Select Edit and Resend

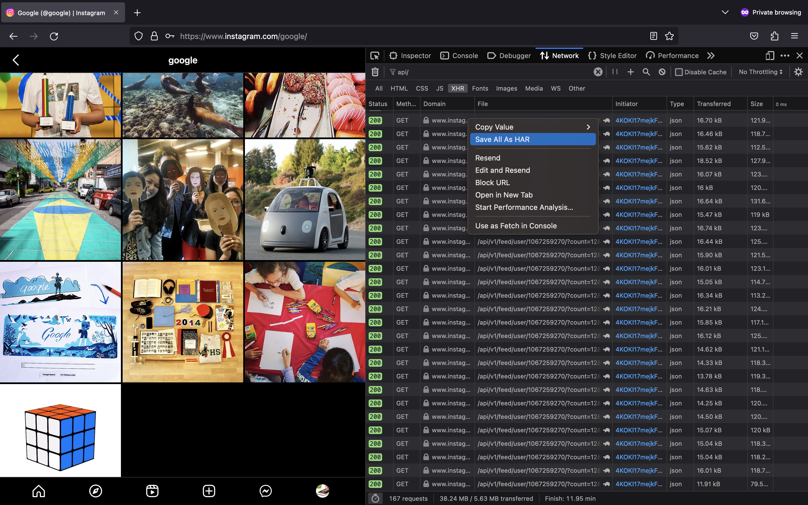point(533,170)
